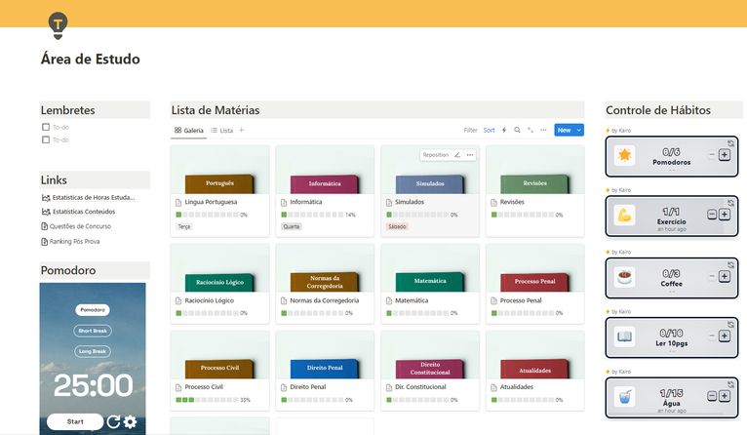Click Reposition on Simulados cover
Viewport: 747px width, 435px height.
pos(436,155)
